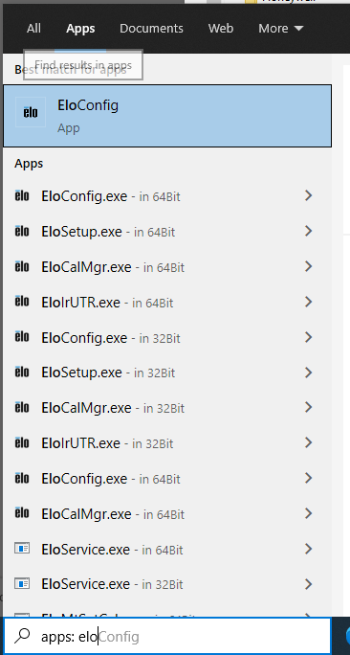Open the EloConfig best match app
The width and height of the screenshot is (350, 655).
[x=167, y=116]
